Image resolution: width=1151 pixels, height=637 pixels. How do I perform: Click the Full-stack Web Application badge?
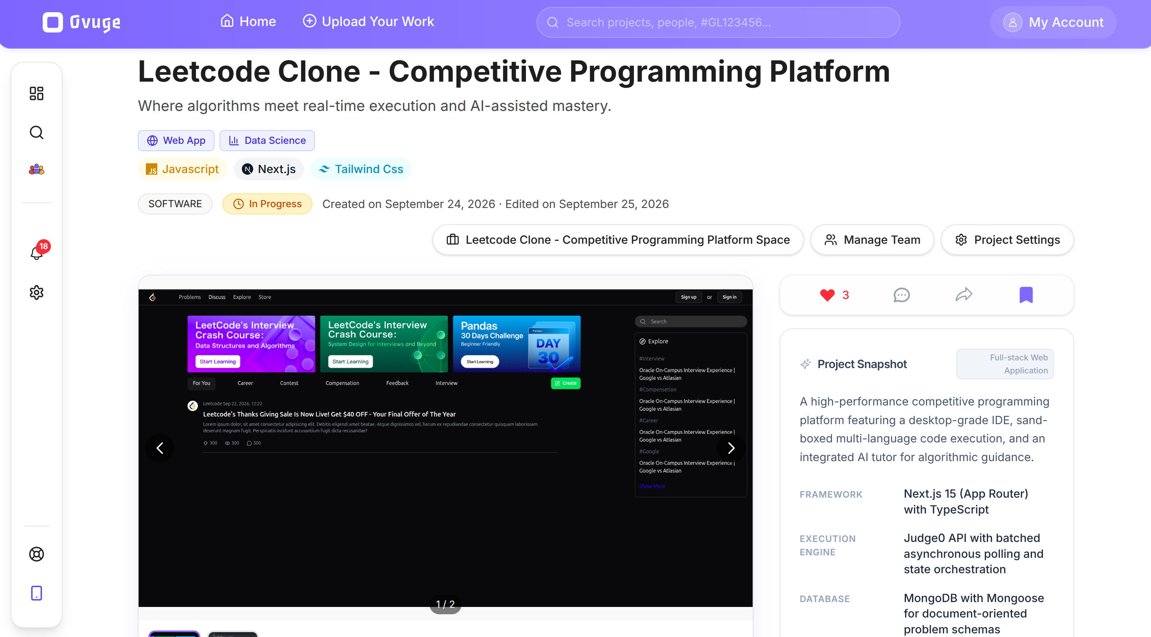1005,364
